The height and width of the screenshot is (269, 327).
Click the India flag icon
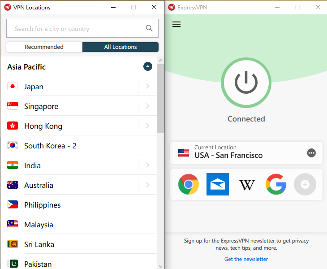(x=13, y=165)
